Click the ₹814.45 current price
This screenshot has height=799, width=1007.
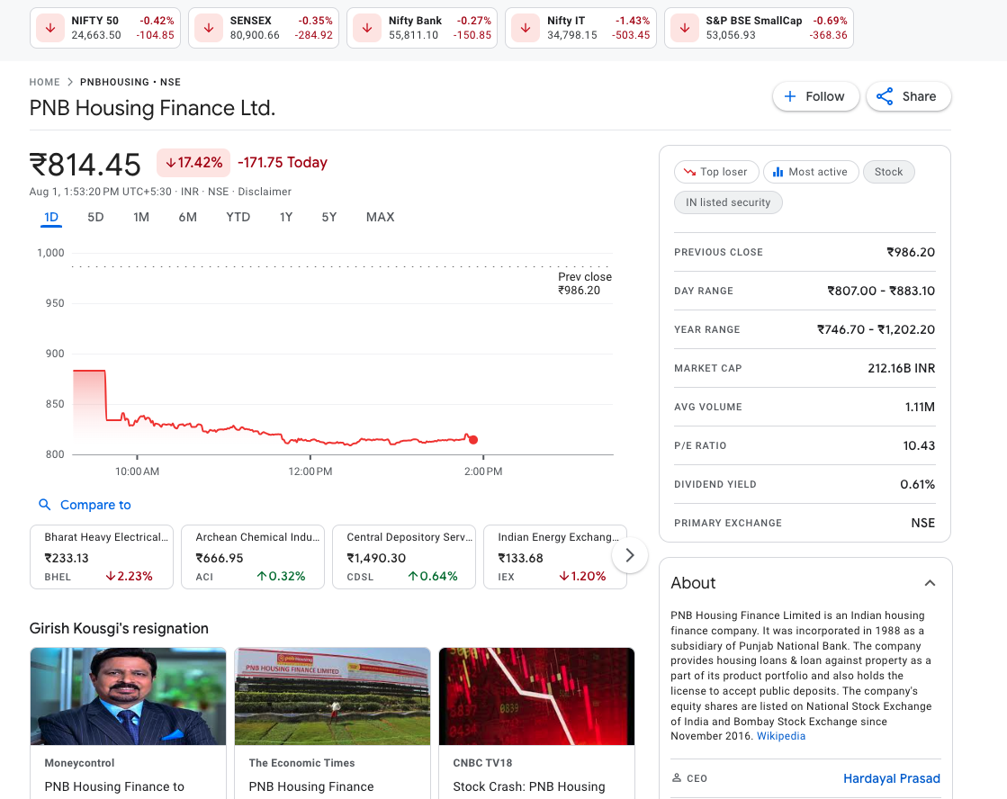85,165
